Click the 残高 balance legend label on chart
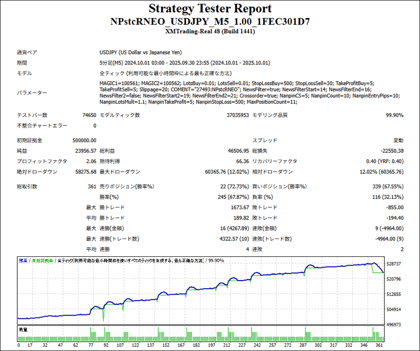The width and height of the screenshot is (420, 351). (23, 261)
